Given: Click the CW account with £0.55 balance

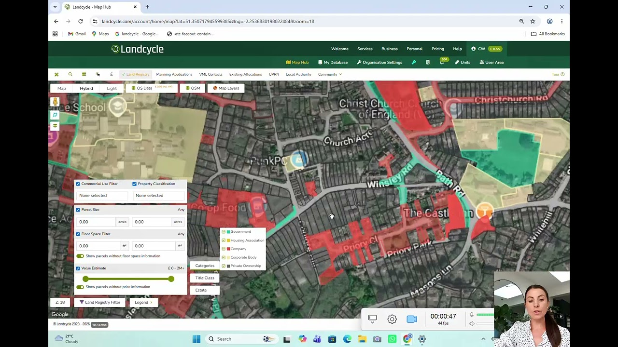Looking at the screenshot, I should (487, 49).
